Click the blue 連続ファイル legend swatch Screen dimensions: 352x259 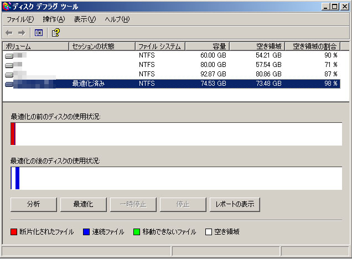point(86,232)
